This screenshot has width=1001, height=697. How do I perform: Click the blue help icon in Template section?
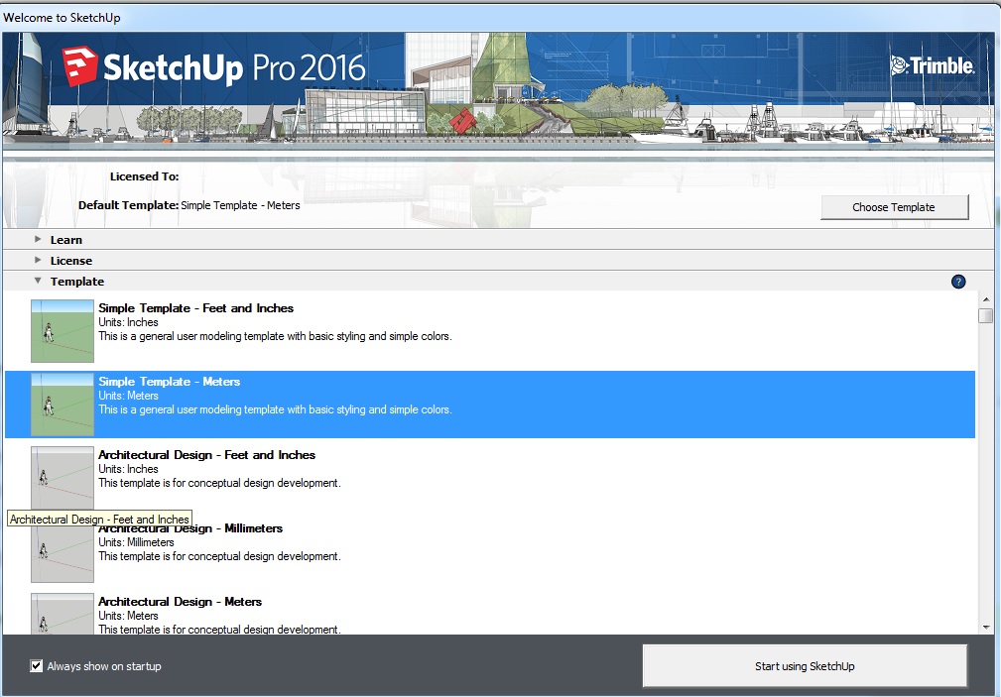(x=958, y=282)
